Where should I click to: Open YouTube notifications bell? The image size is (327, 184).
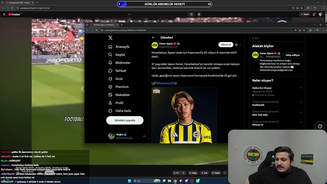314,14
